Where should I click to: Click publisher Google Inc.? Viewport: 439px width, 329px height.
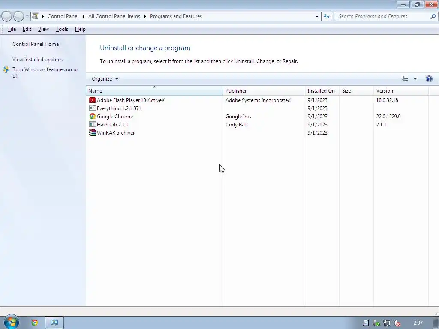point(238,116)
